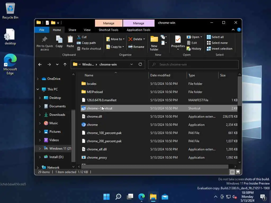Select 126.0.6478.0.manifest file
Image resolution: width=271 pixels, height=203 pixels.
(159, 100)
